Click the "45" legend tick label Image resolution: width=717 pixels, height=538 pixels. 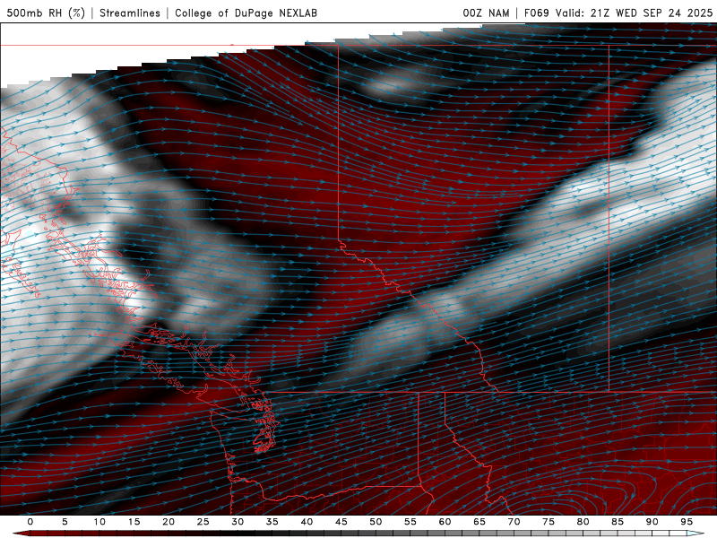coord(341,522)
